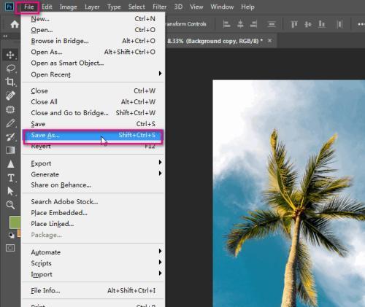
Task: Expand the toolbar double-arrow handle
Action: click(x=5, y=36)
